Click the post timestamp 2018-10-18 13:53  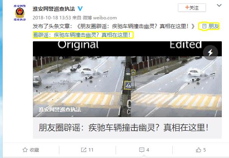click(x=52, y=18)
